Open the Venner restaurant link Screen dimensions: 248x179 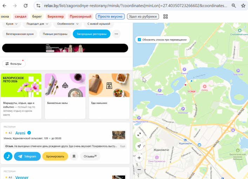pos(22,177)
